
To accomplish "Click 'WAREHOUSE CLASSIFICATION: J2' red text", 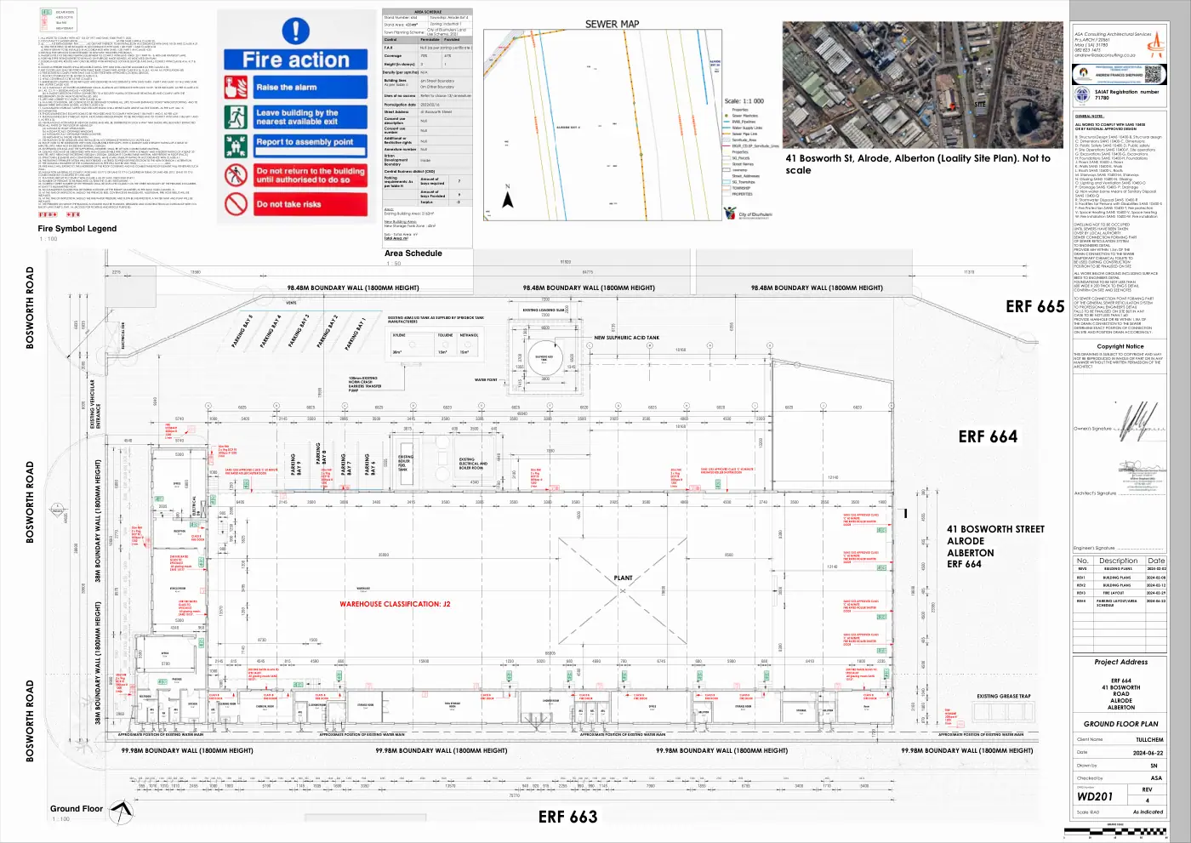I will [x=396, y=604].
